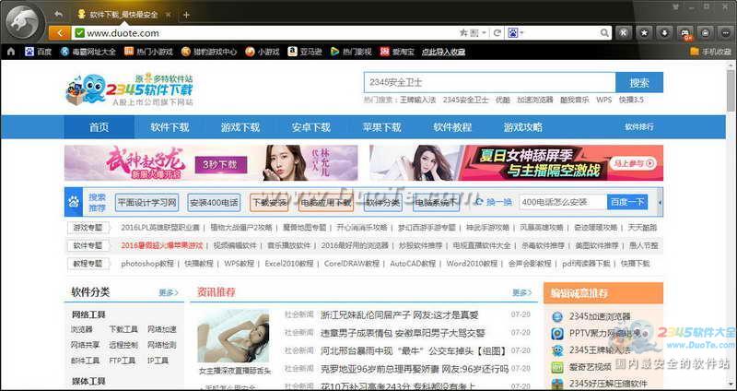737x391 pixels.
Task: Open the 百度 bookmark
Action: tap(38, 52)
